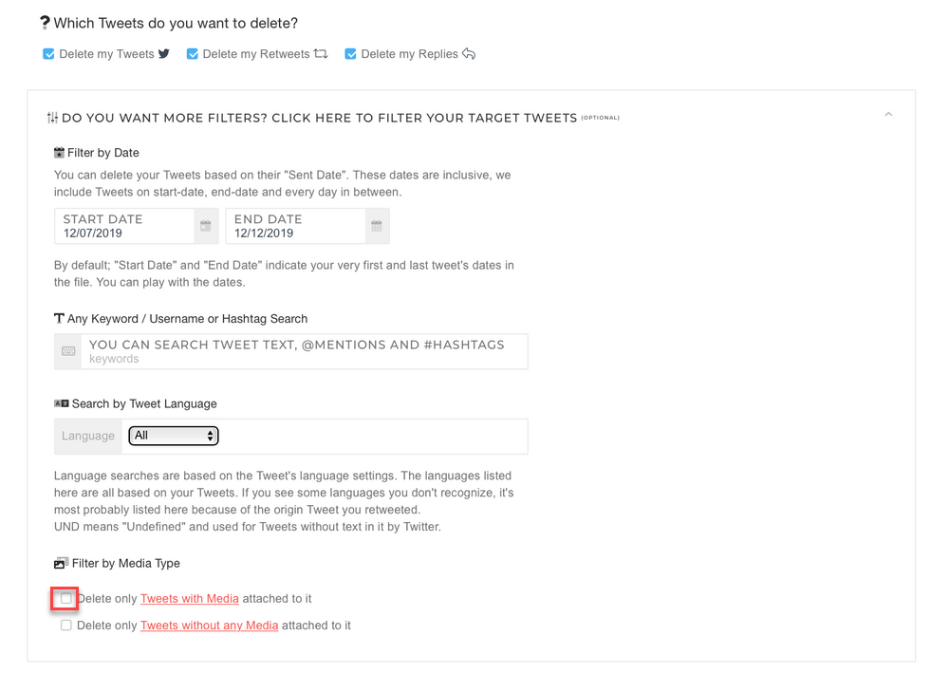
Task: Click the question mark icon in heading
Action: [x=45, y=23]
